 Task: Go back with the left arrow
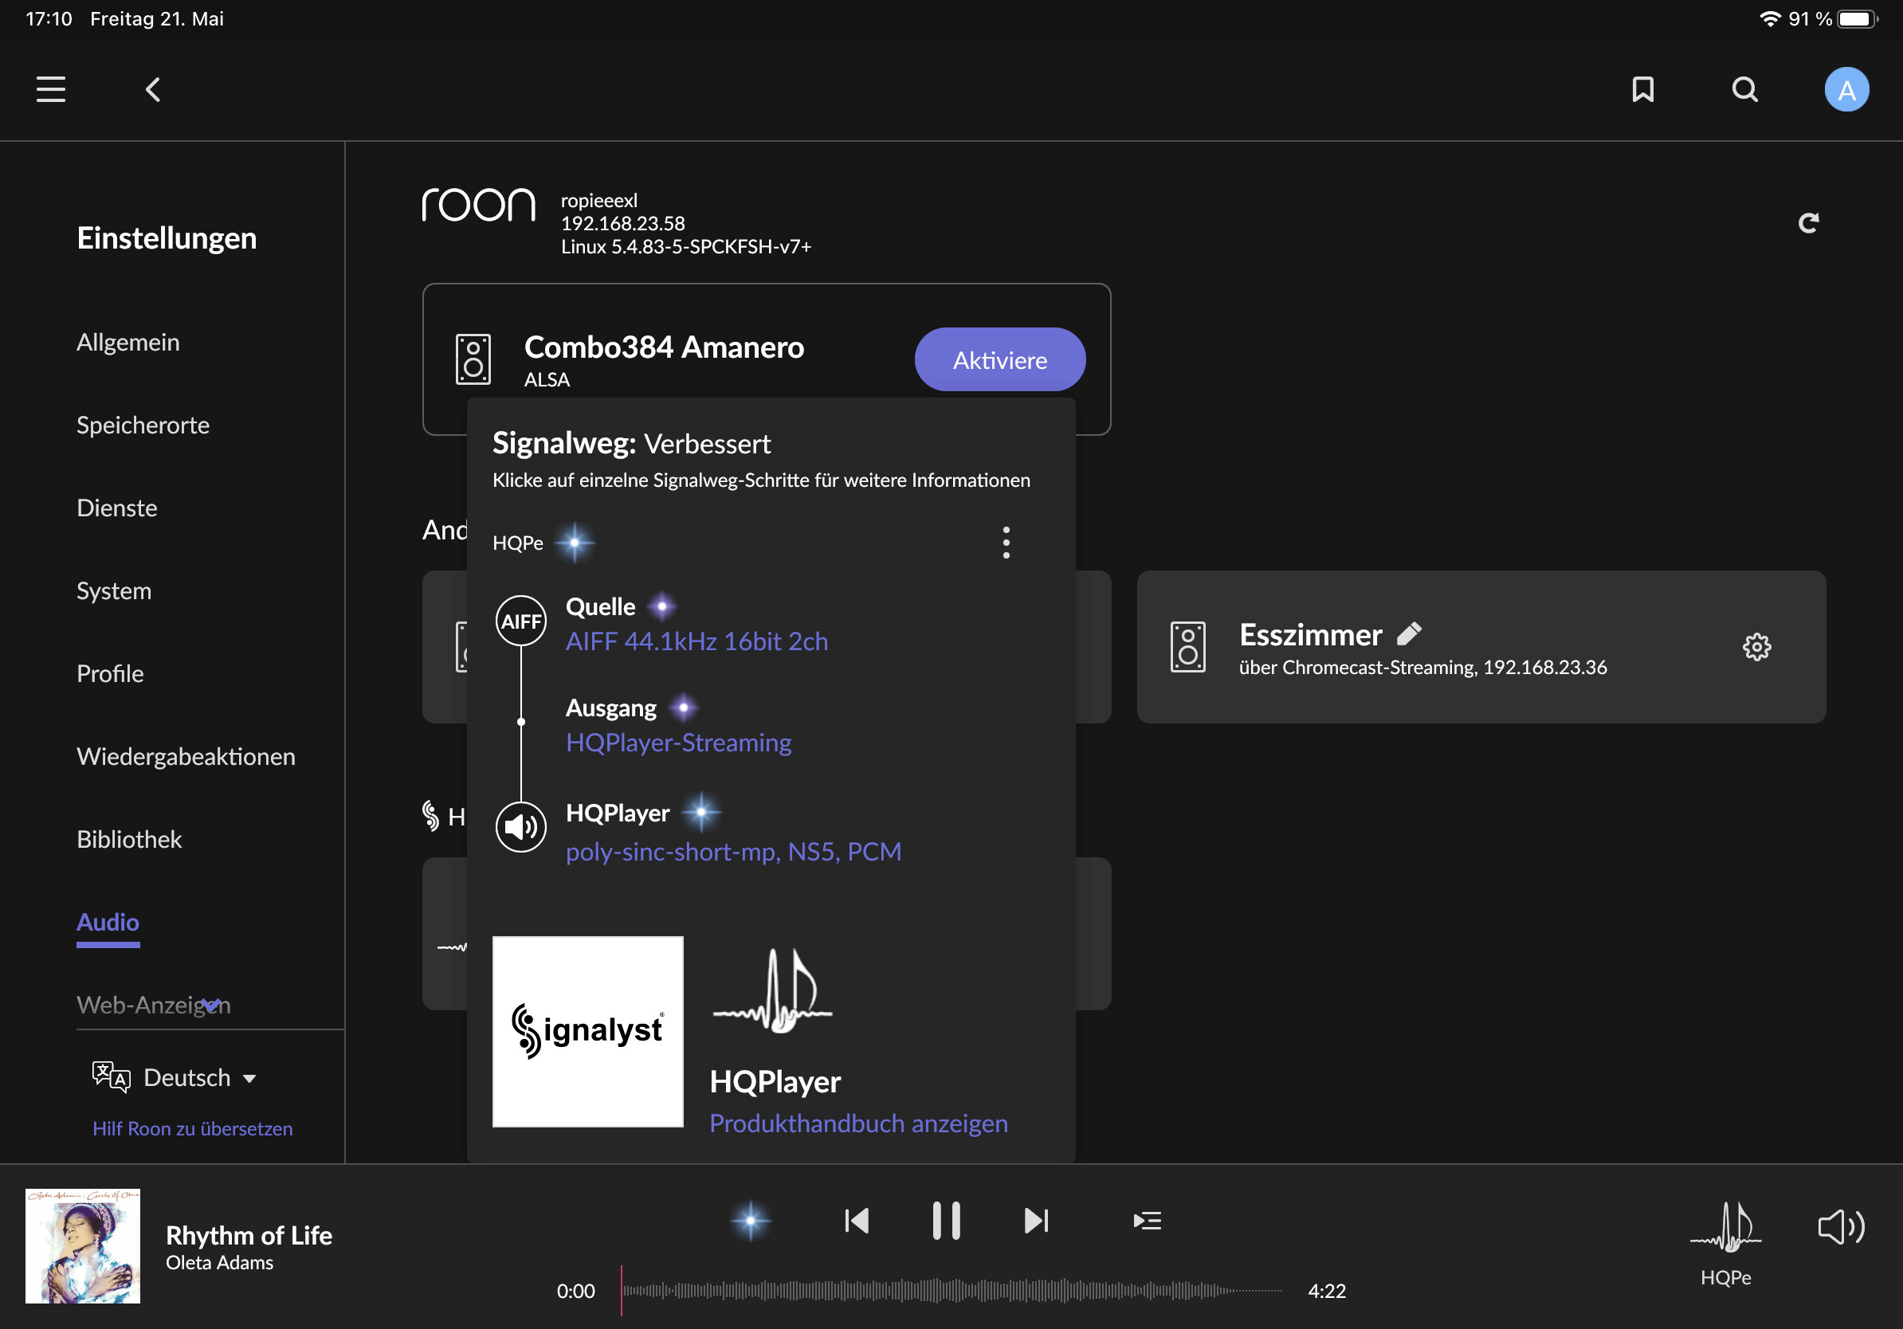point(153,89)
